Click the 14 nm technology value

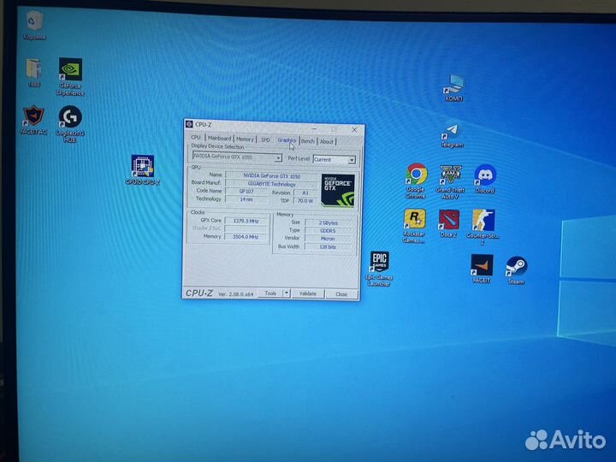click(246, 199)
